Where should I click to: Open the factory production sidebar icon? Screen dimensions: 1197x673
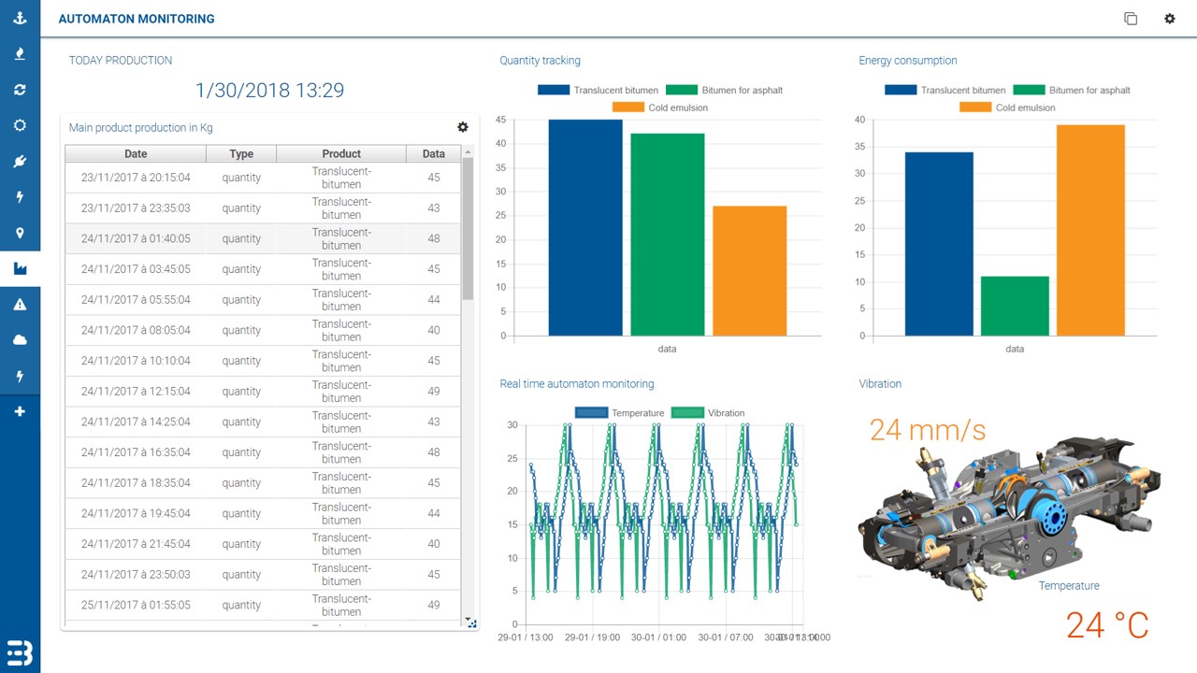[20, 268]
